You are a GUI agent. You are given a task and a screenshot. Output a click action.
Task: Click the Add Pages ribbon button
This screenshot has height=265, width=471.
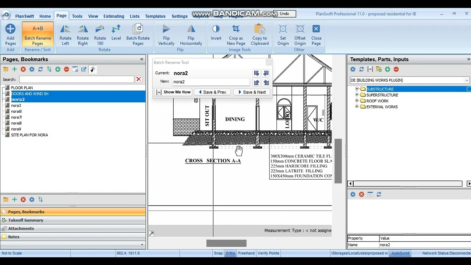[10, 35]
